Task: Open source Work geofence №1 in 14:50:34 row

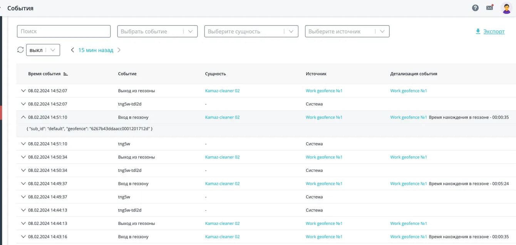Action: [324, 157]
